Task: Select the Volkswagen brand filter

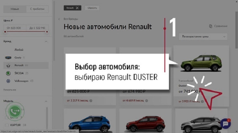Action: (26, 81)
